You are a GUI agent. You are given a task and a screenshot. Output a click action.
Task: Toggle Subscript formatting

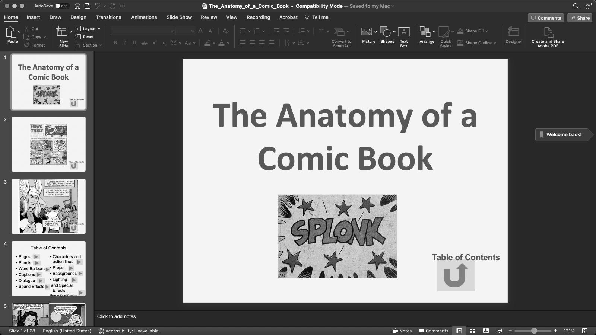pos(164,43)
